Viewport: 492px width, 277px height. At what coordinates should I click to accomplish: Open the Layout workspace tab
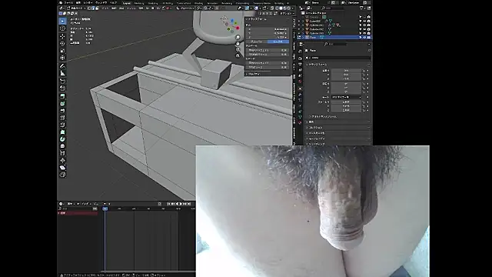[x=126, y=3]
